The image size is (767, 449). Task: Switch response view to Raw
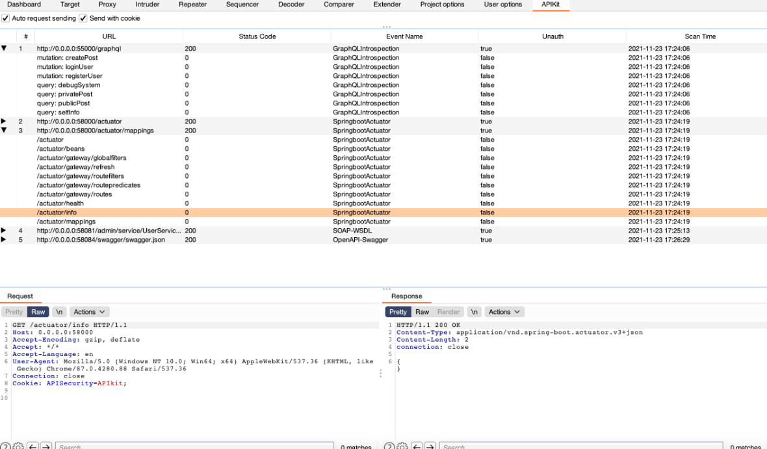[422, 312]
